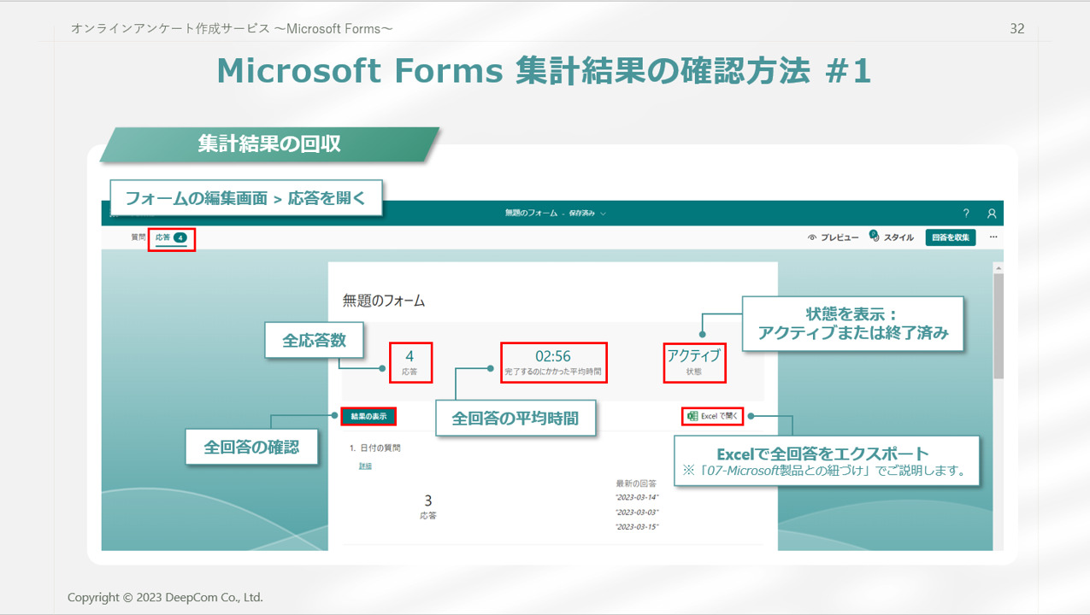Click the 3 応答 count for the date question
The width and height of the screenshot is (1090, 615).
click(x=428, y=506)
